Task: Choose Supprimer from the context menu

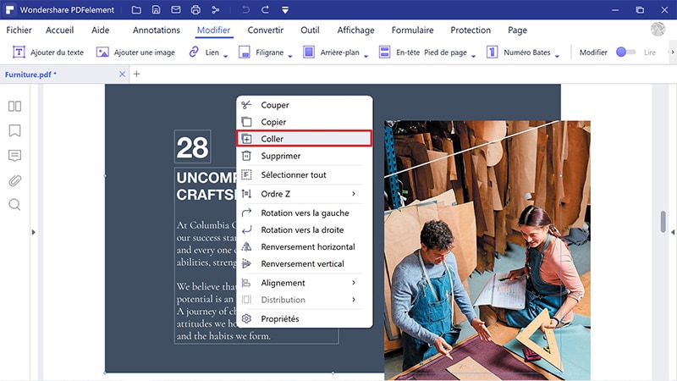Action: tap(305, 156)
